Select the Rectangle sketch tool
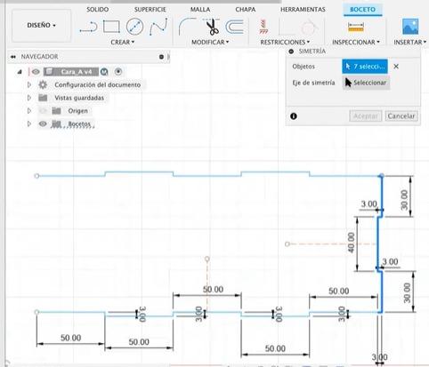This screenshot has height=367, width=429. pyautogui.click(x=111, y=27)
